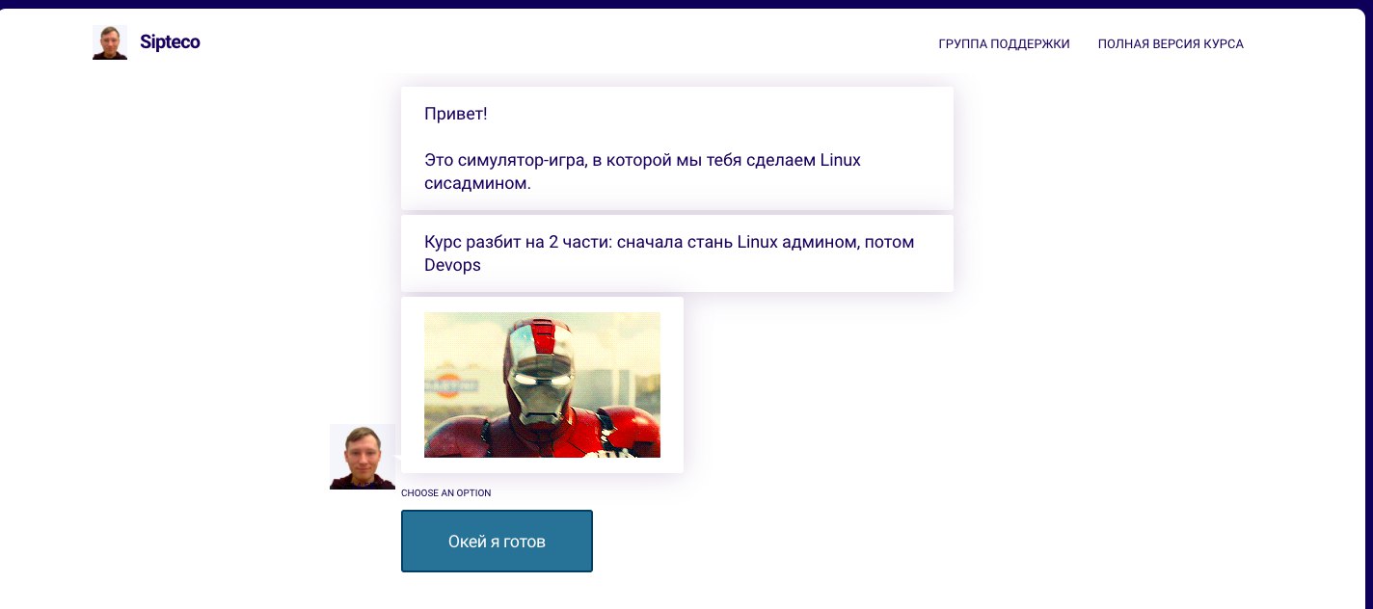
Task: Click the CHOOSE AN OPTION label
Action: tap(446, 493)
